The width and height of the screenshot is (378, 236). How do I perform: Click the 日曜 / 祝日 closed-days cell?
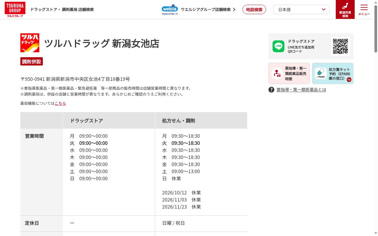point(174,223)
